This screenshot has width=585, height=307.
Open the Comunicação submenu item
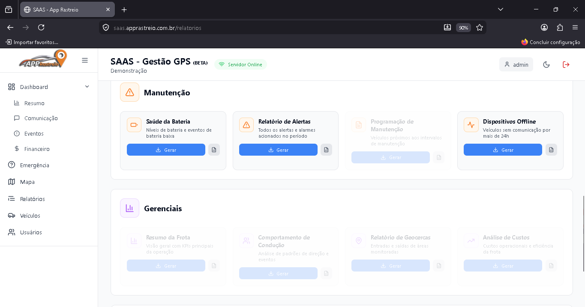pyautogui.click(x=41, y=118)
